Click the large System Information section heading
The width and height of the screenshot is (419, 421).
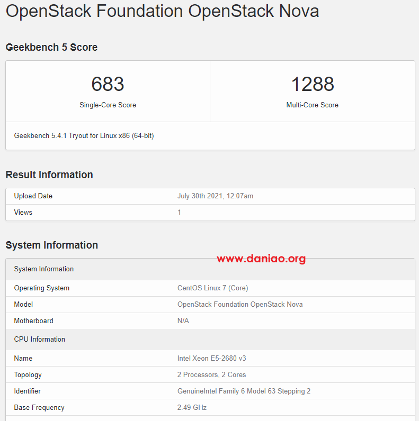coord(51,245)
